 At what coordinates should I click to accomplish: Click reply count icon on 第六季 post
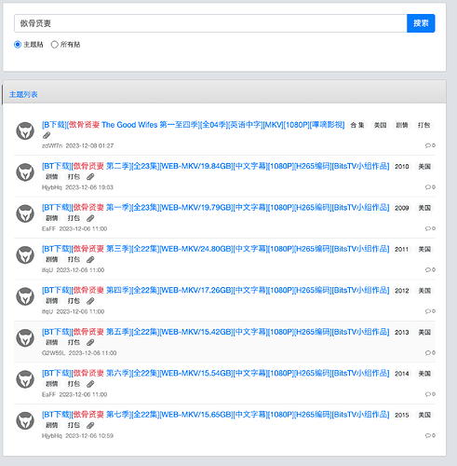click(x=430, y=394)
